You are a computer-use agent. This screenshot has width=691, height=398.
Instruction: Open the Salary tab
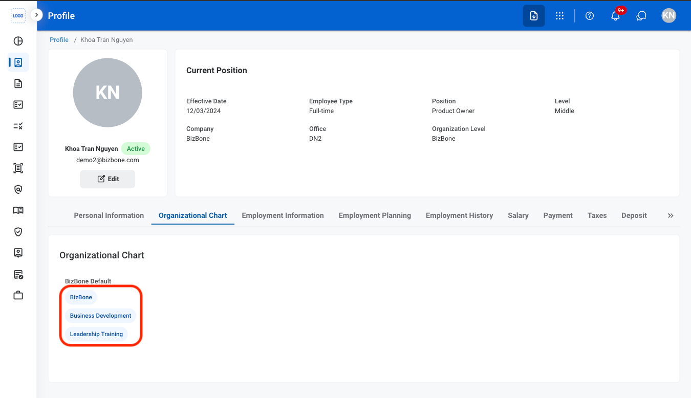518,215
